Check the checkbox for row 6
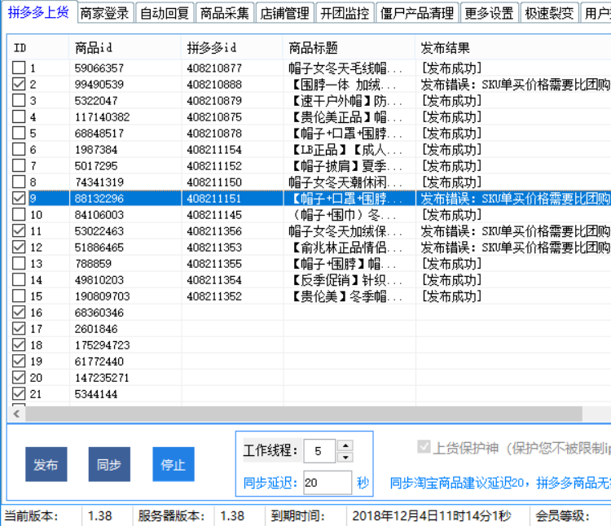 [19, 150]
